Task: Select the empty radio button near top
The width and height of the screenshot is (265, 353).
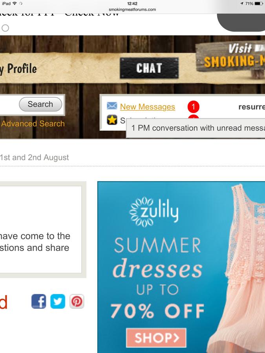Action: click(x=5, y=28)
